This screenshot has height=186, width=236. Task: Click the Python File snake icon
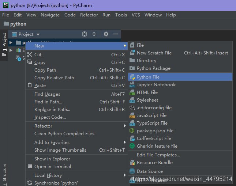tap(132, 77)
